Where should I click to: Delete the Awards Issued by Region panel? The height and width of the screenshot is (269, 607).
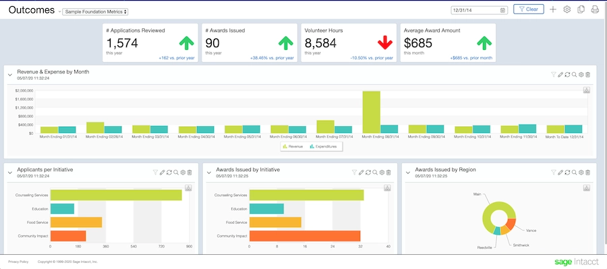[x=587, y=173]
